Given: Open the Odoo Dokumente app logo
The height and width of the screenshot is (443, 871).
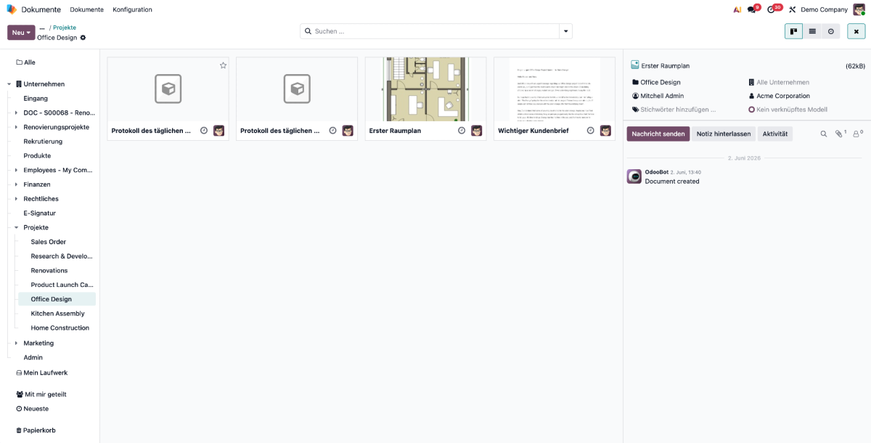Looking at the screenshot, I should pyautogui.click(x=12, y=9).
